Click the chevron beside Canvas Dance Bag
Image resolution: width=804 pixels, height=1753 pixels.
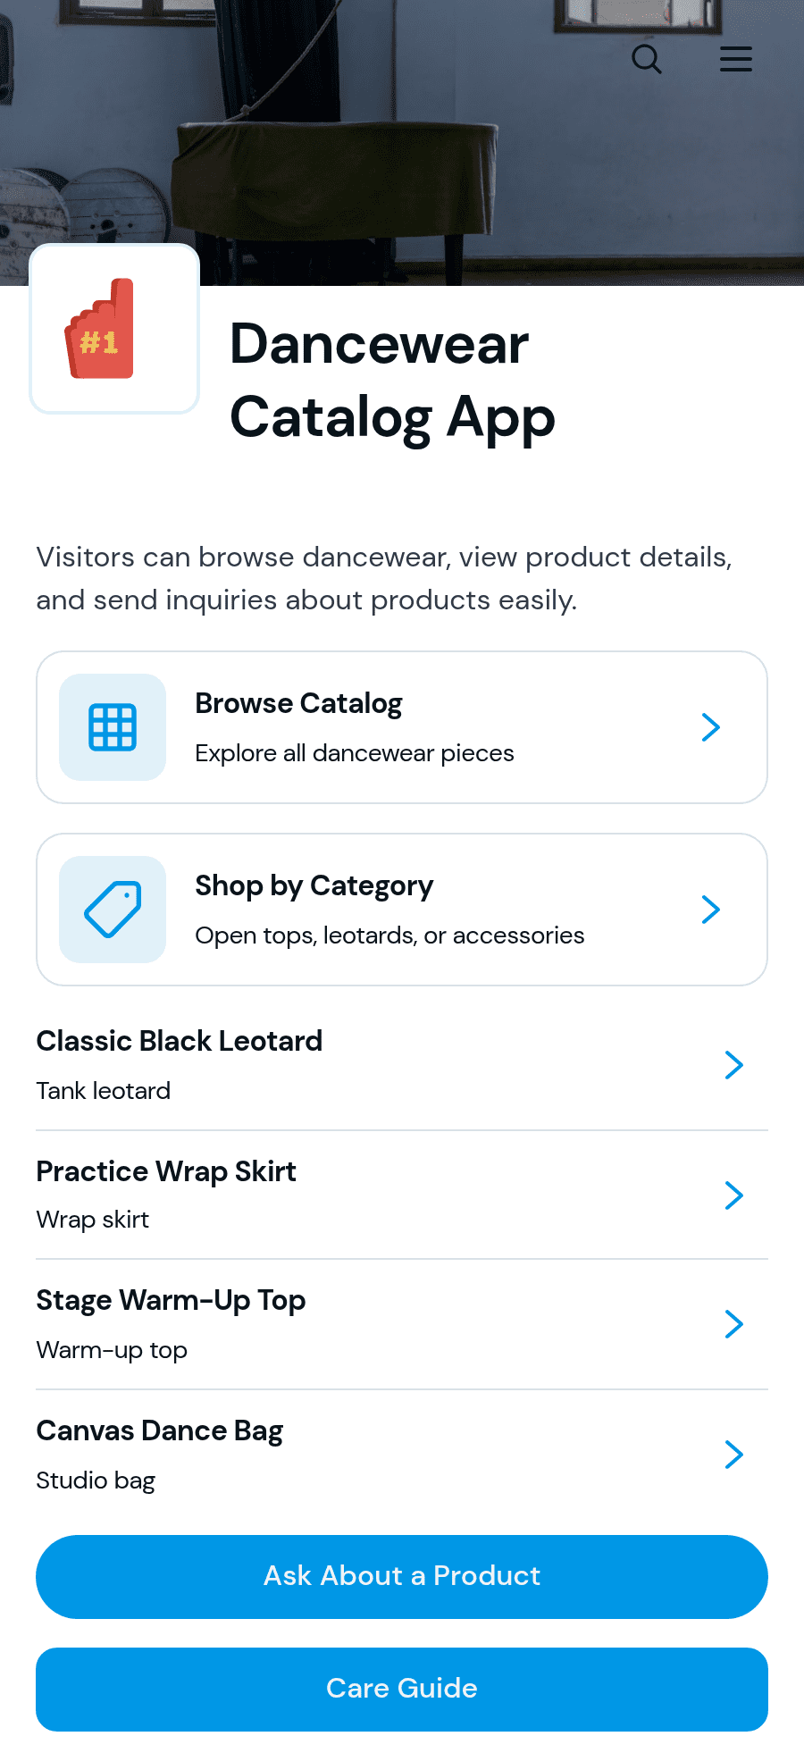(734, 1455)
